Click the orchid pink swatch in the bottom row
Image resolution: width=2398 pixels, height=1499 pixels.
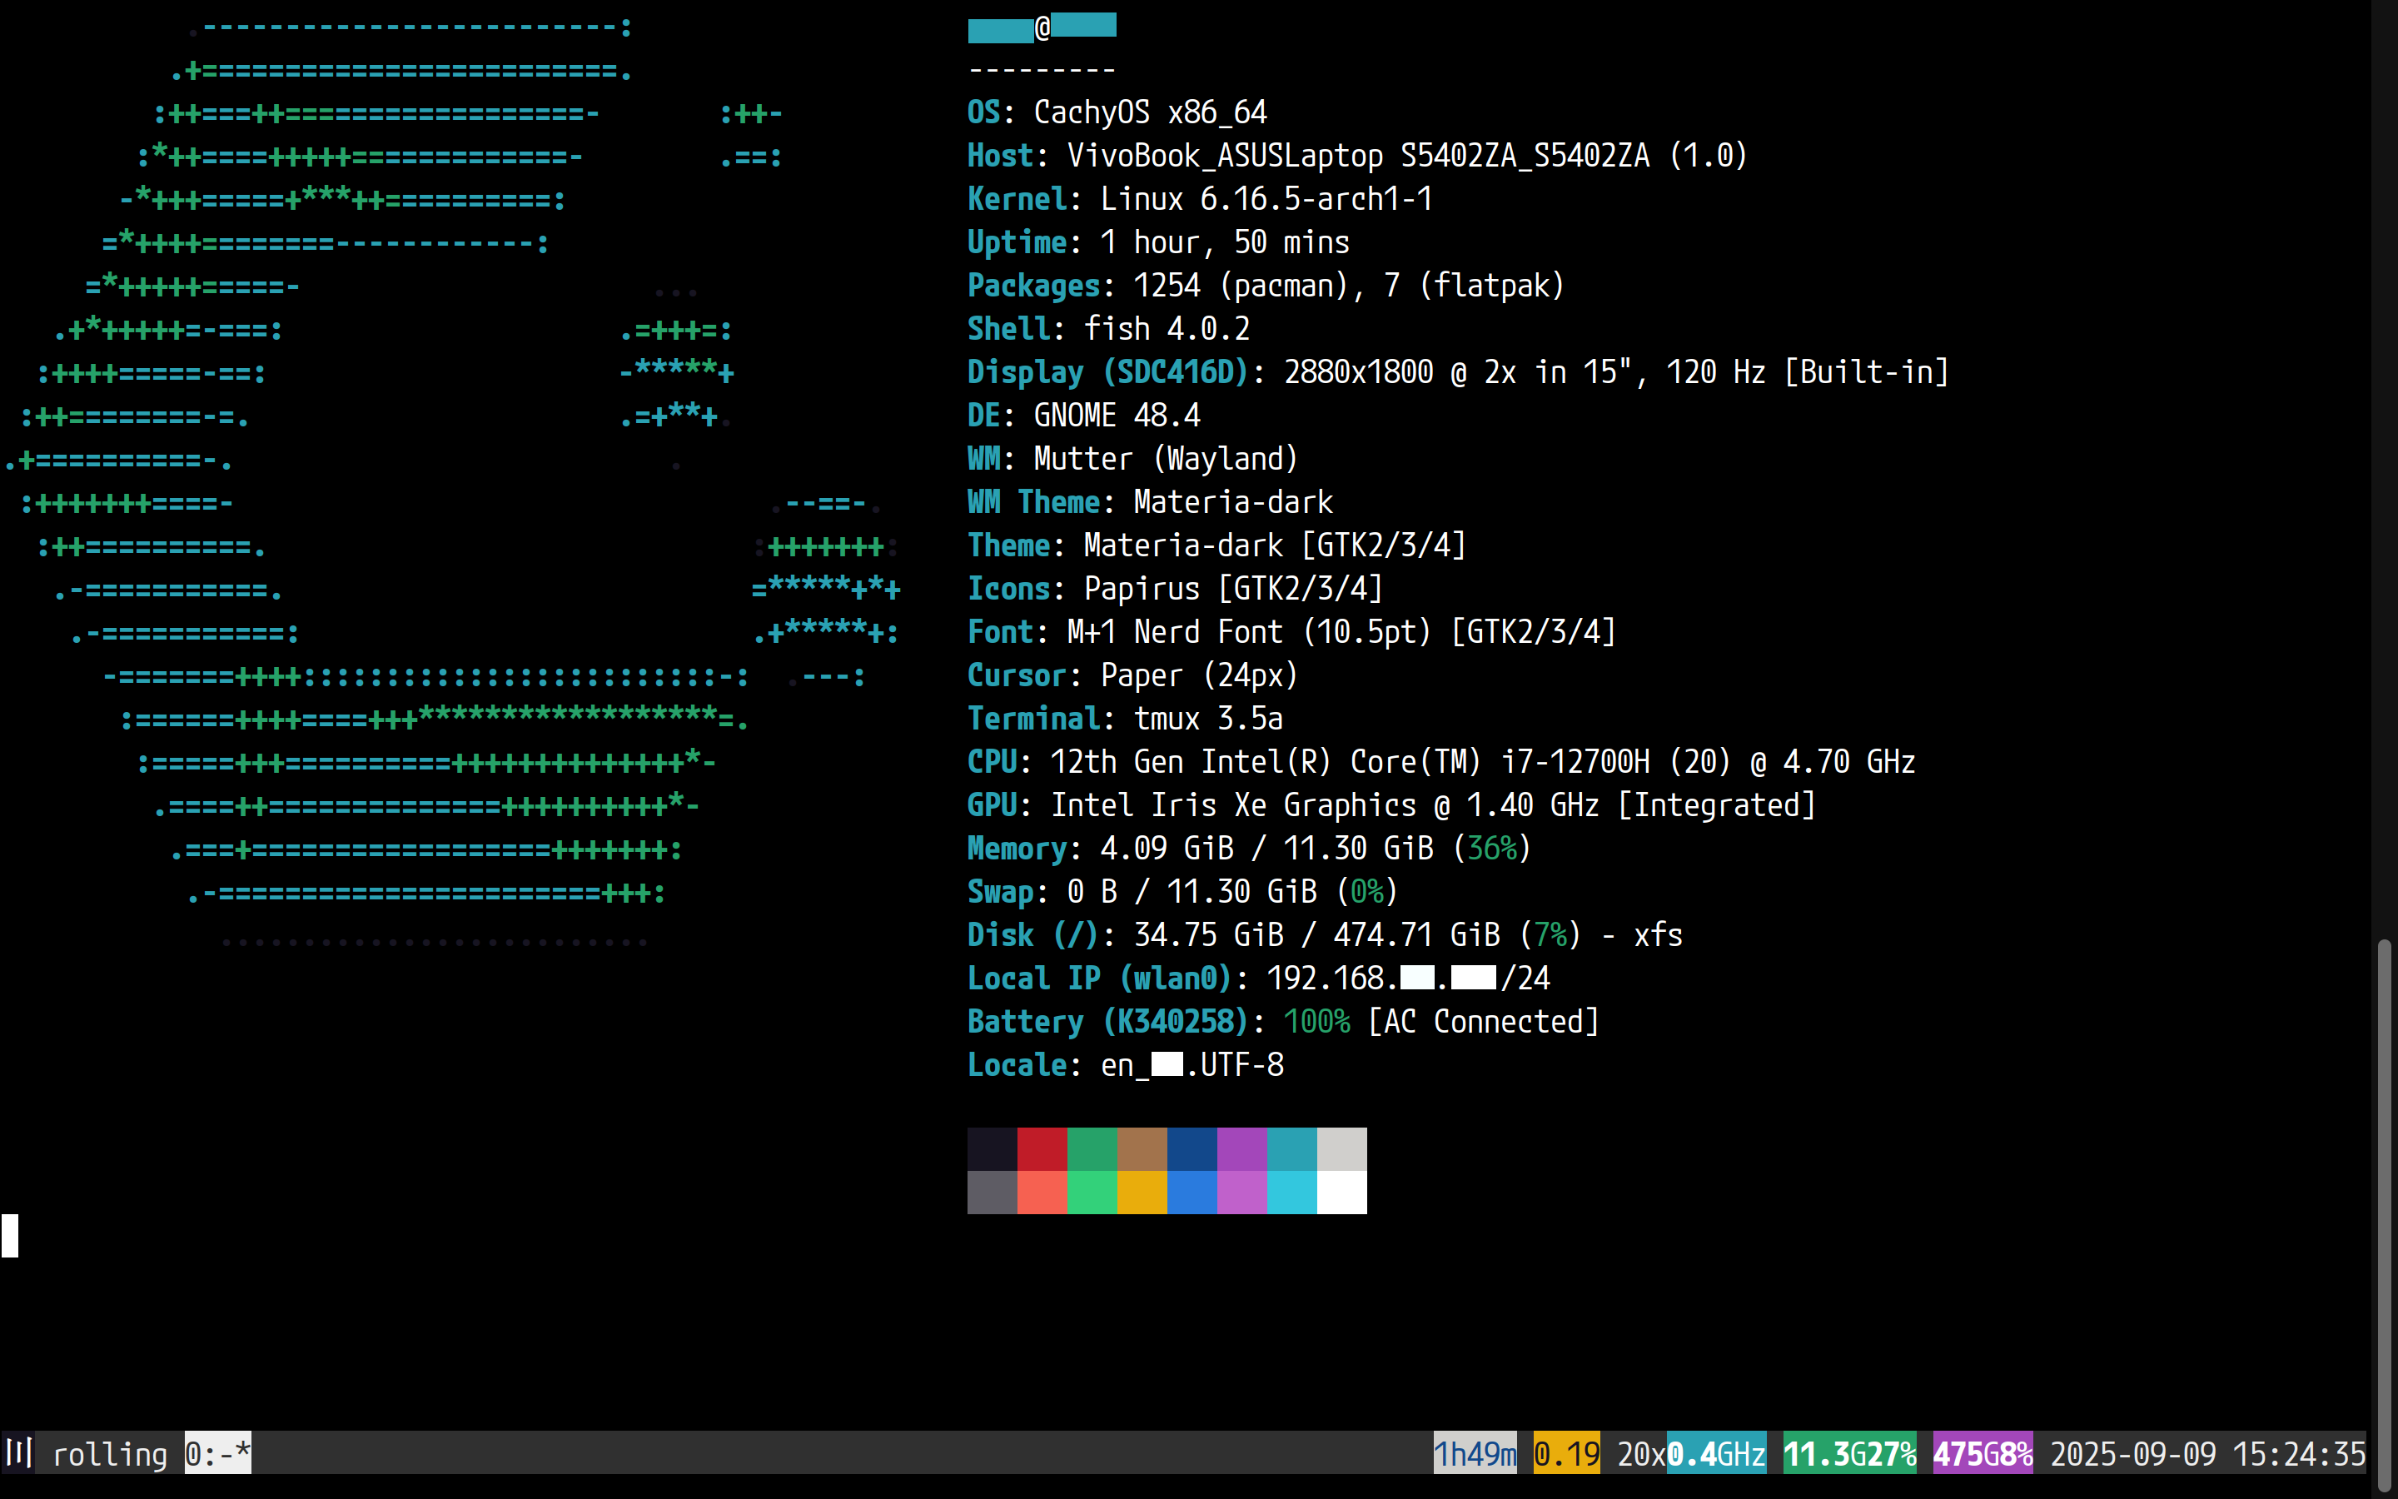[x=1241, y=1193]
